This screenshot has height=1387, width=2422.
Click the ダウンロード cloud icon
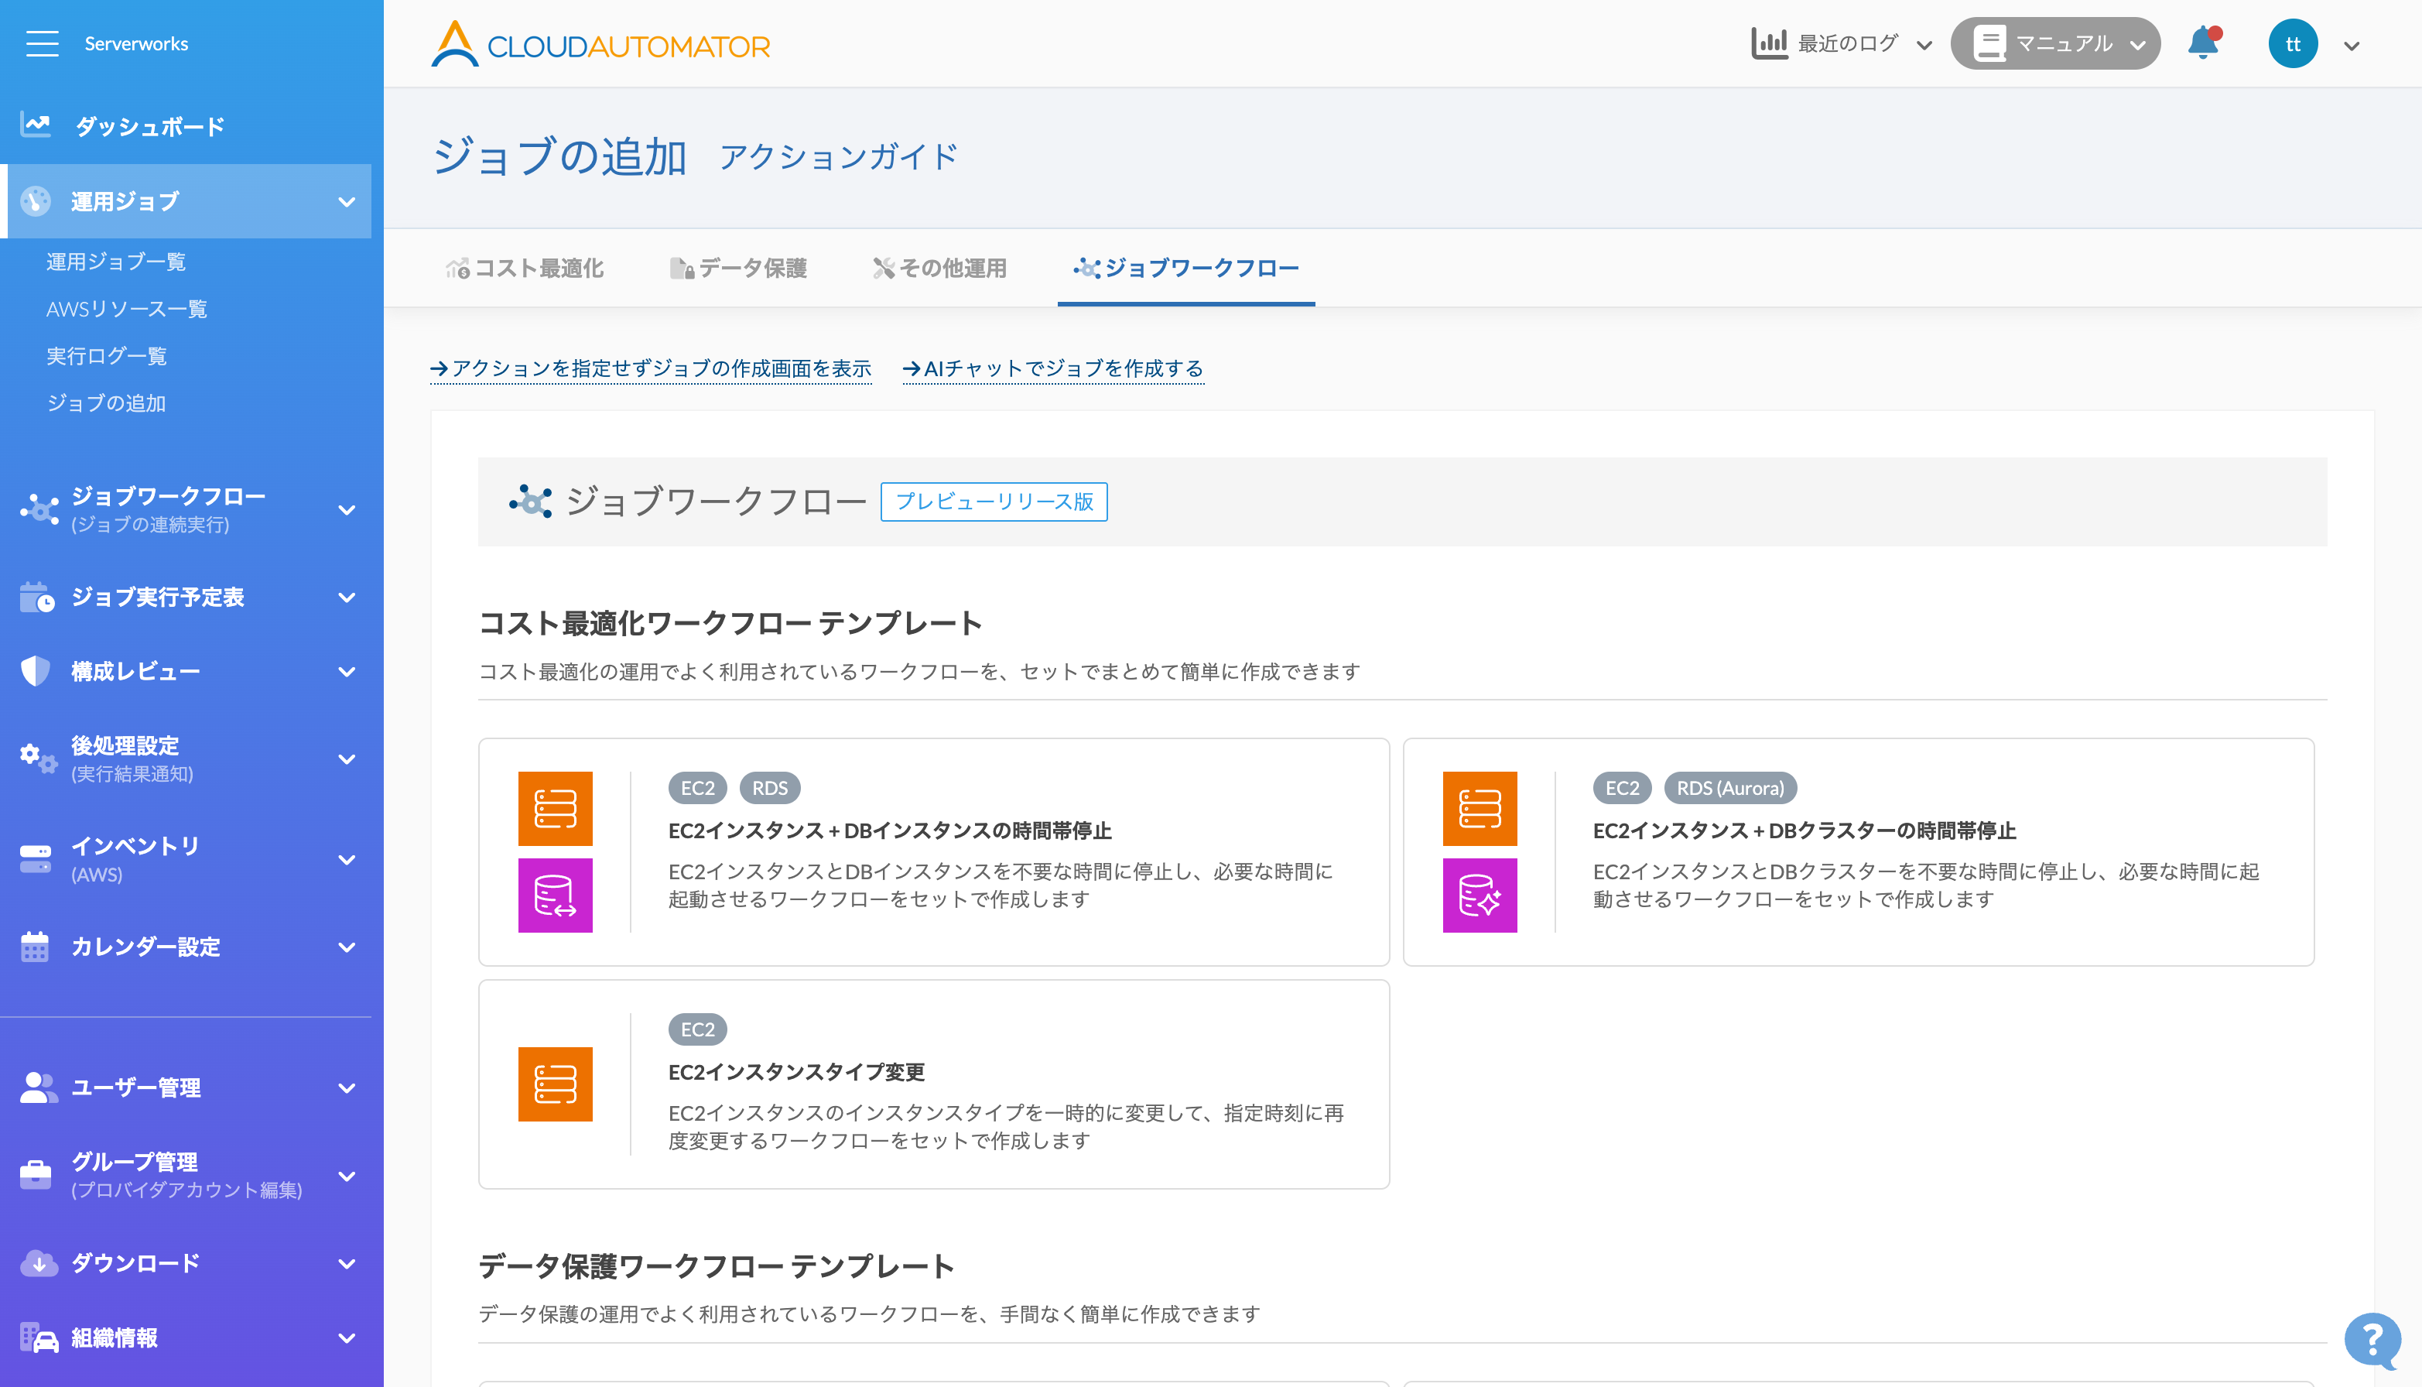(39, 1263)
